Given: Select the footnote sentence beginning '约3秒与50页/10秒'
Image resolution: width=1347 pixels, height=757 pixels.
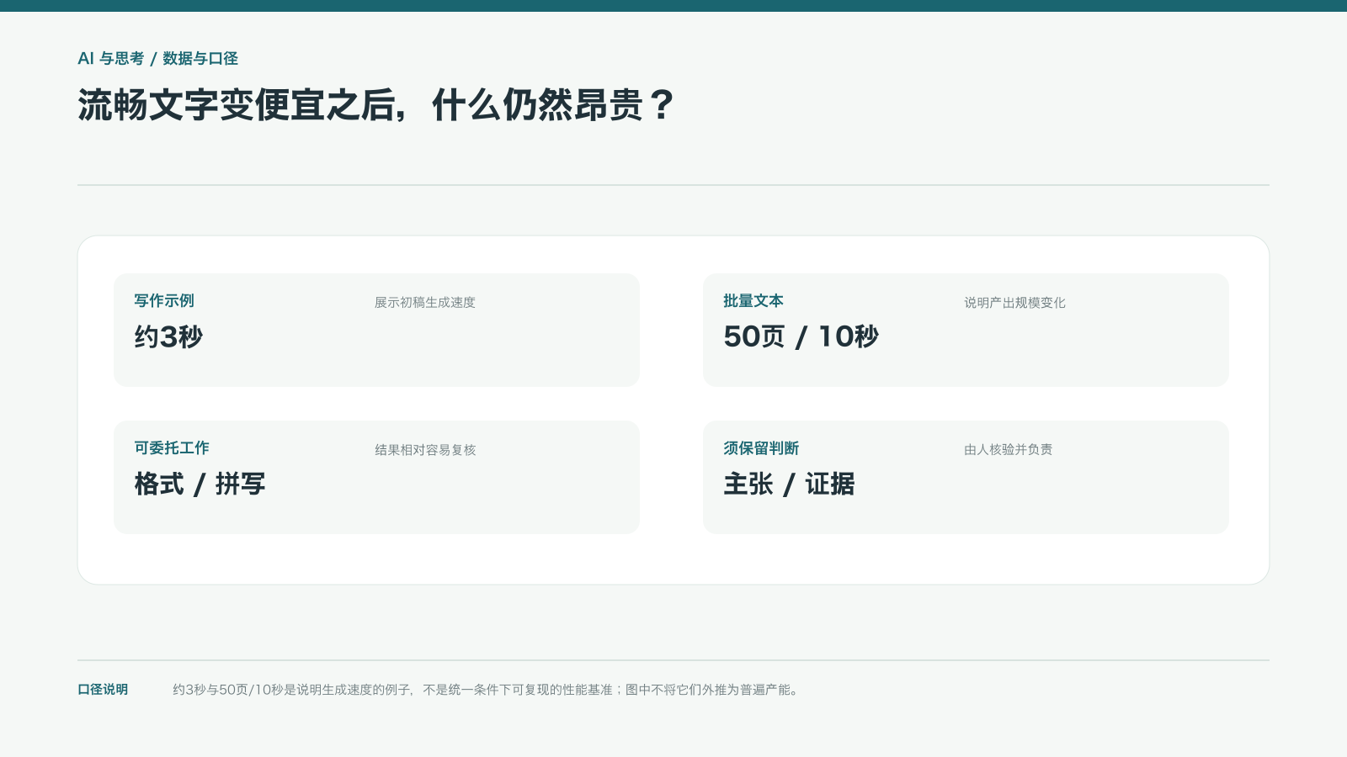Looking at the screenshot, I should [x=486, y=690].
